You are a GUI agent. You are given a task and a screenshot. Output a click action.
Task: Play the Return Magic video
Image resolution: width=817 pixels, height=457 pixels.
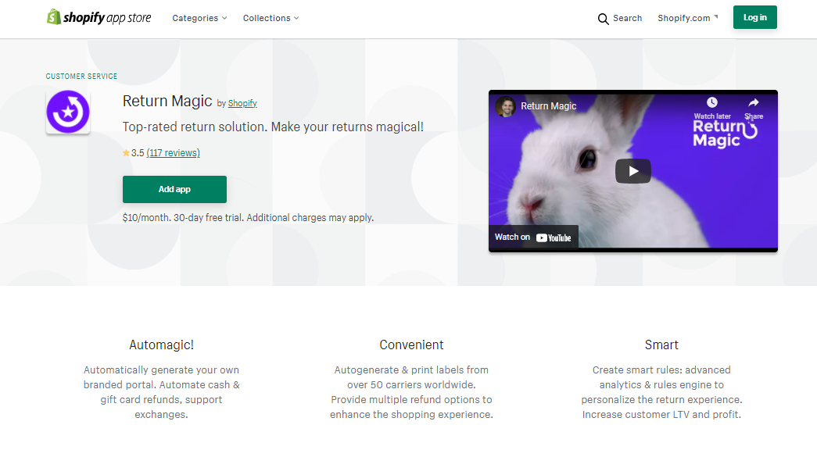tap(633, 171)
